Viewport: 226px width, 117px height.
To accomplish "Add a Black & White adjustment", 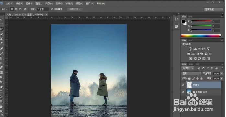I will coord(197,54).
